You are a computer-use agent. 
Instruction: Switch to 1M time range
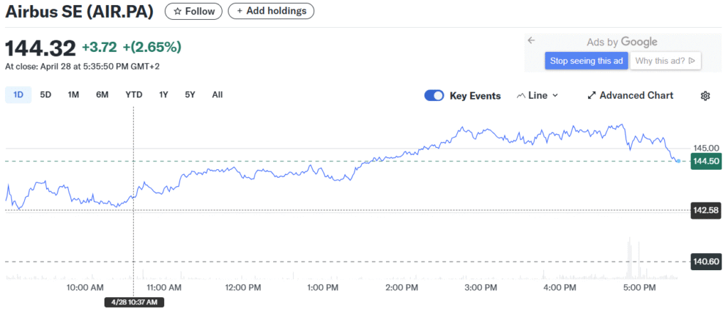(73, 95)
